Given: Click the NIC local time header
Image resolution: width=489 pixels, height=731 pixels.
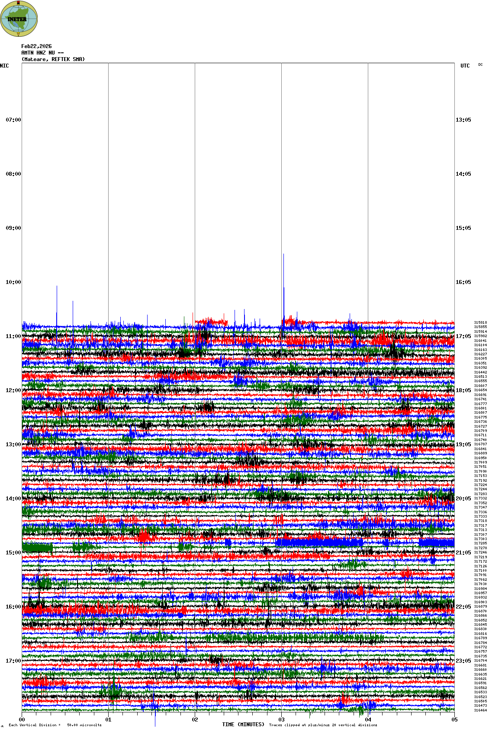Looking at the screenshot, I should pos(4,66).
